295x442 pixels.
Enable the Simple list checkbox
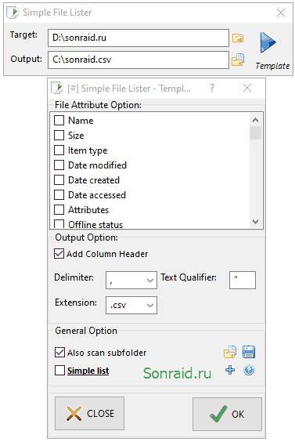point(59,371)
